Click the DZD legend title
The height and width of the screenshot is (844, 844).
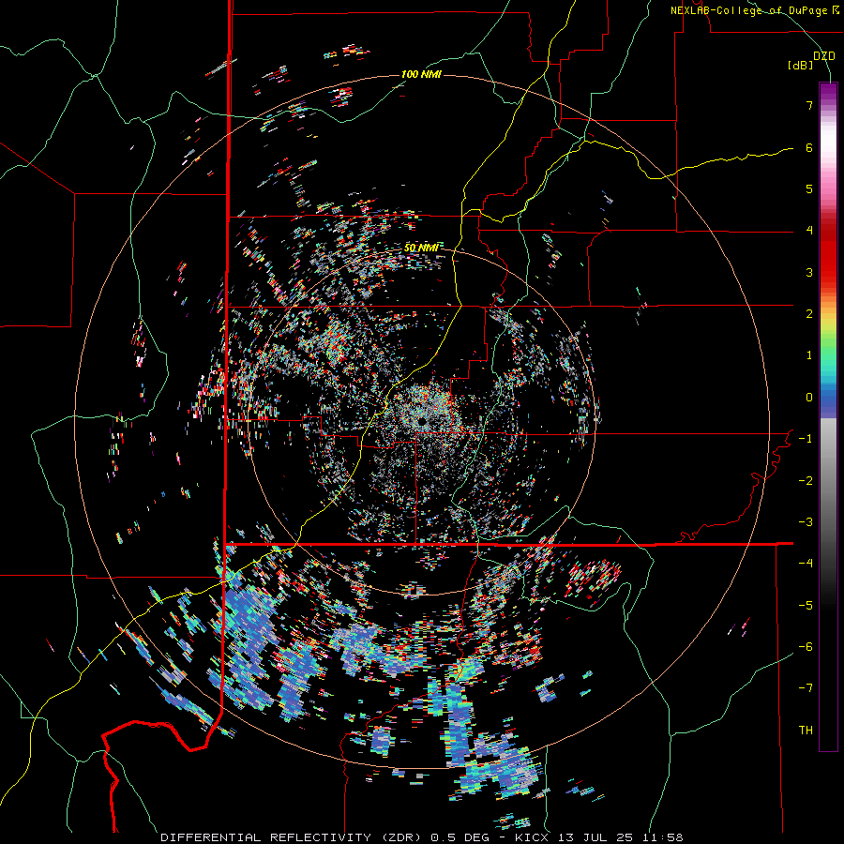[x=824, y=56]
